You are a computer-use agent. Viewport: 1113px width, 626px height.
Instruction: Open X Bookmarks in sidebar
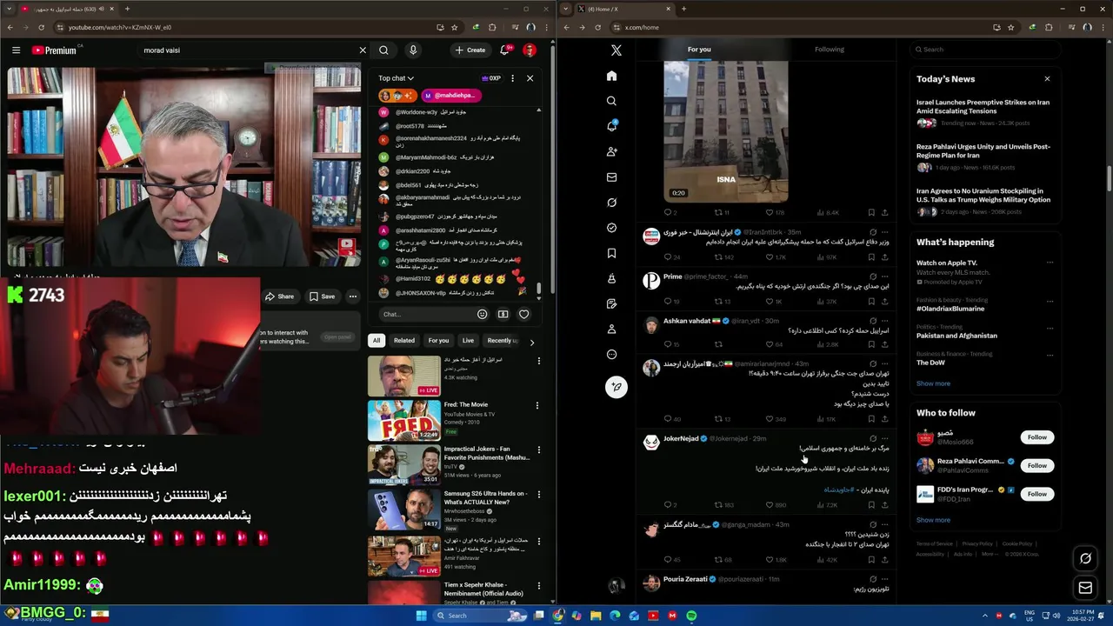(x=611, y=253)
